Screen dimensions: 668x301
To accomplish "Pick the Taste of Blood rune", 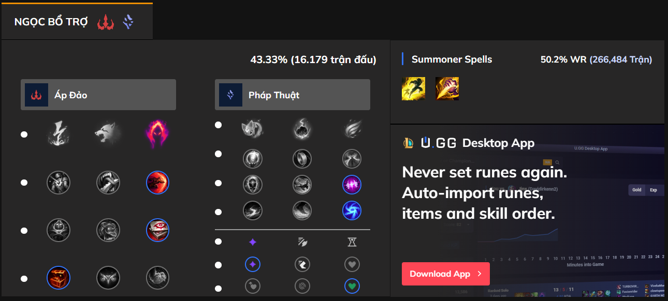I will [108, 183].
